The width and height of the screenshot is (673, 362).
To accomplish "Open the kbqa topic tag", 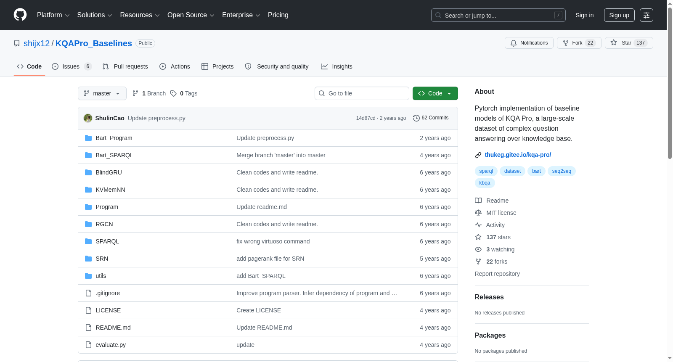I will click(x=485, y=183).
